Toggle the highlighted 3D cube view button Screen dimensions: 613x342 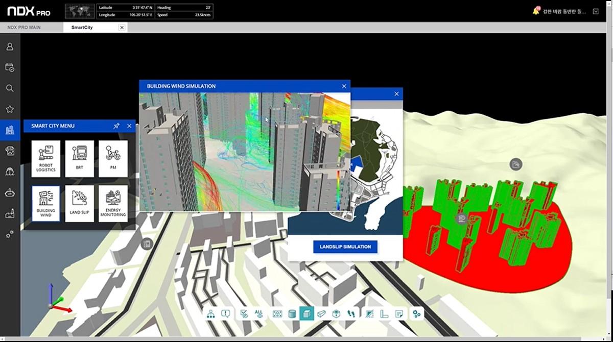pyautogui.click(x=306, y=314)
